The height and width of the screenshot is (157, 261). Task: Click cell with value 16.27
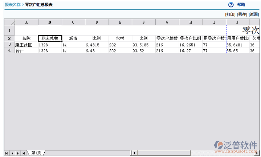point(191,50)
